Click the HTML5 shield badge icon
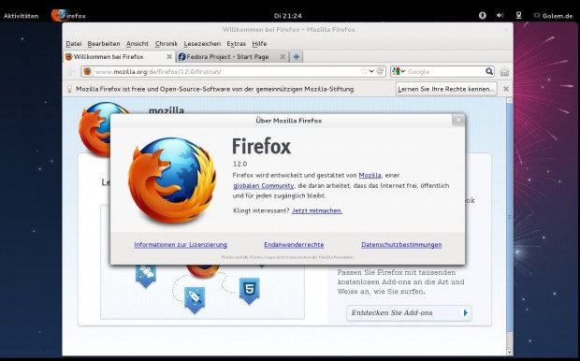580x361 pixels. (x=250, y=291)
